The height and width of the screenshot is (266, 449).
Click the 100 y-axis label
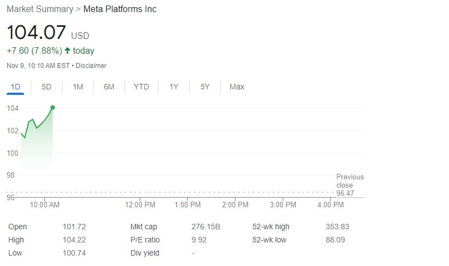click(13, 153)
